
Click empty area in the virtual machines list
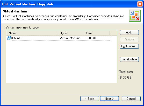point(62,62)
